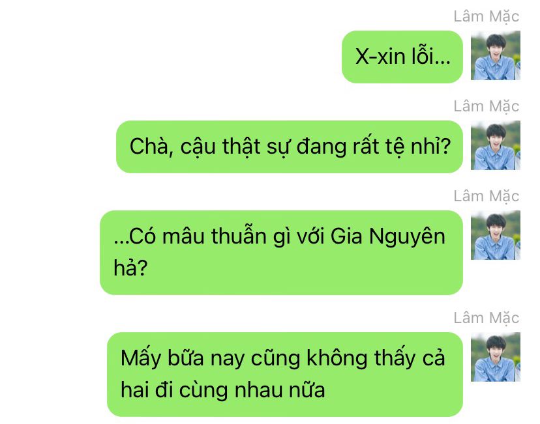Tap Lâm Mặc label above "Mấy bữa nay" bubble

[487, 318]
